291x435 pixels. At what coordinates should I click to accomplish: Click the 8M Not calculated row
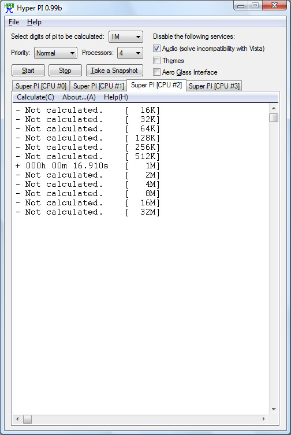pos(88,194)
